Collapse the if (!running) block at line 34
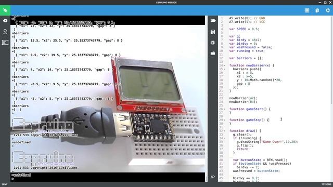This screenshot has width=333, height=187. coord(224,138)
